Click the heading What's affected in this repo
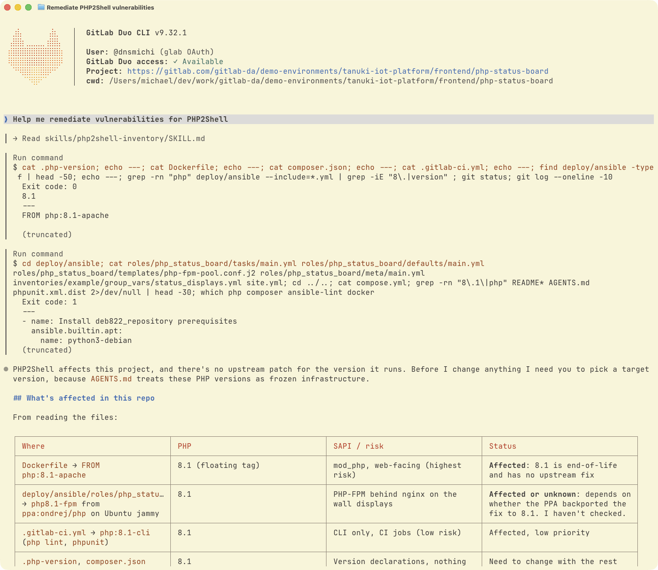This screenshot has height=570, width=658. (x=84, y=398)
